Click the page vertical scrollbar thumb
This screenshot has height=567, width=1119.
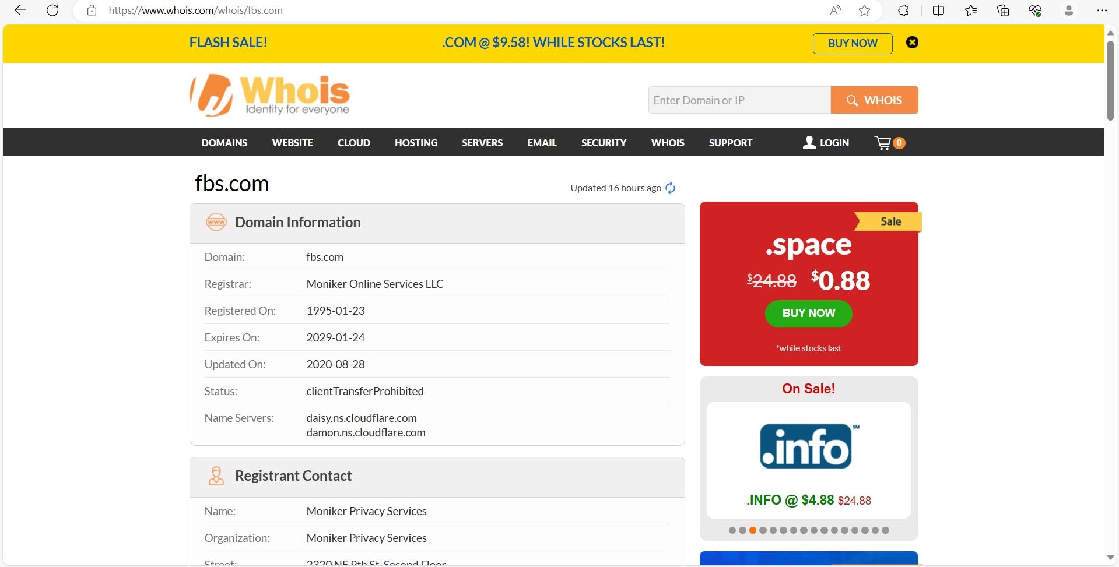click(1110, 80)
